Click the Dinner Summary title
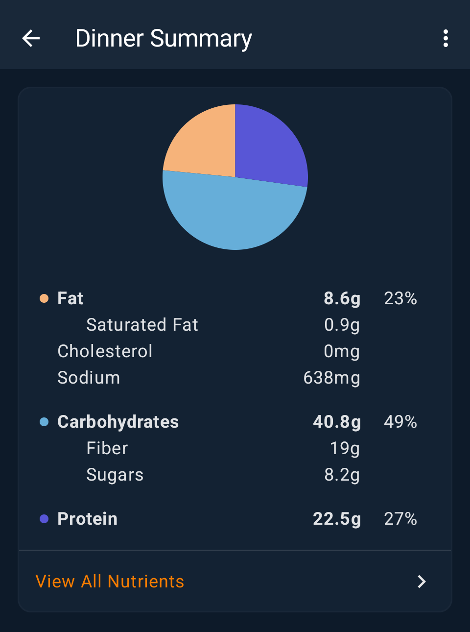The height and width of the screenshot is (632, 470). 164,38
